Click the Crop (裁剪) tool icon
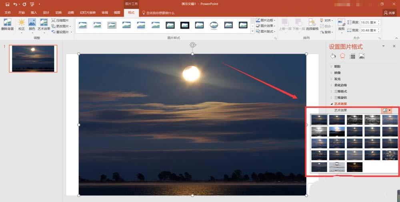Viewport: 400px width, 202px height. pyautogui.click(x=341, y=24)
